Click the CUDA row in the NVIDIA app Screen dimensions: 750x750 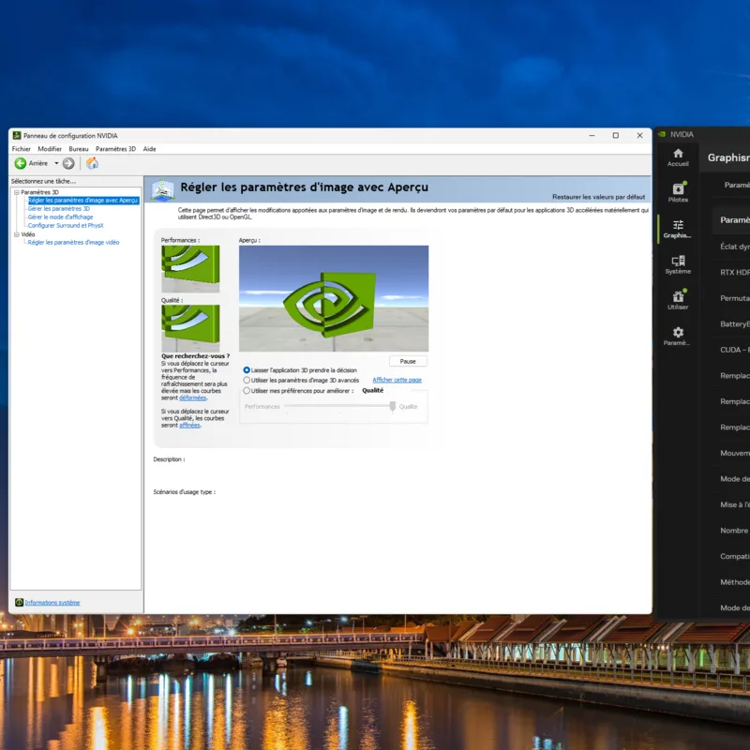[731, 350]
